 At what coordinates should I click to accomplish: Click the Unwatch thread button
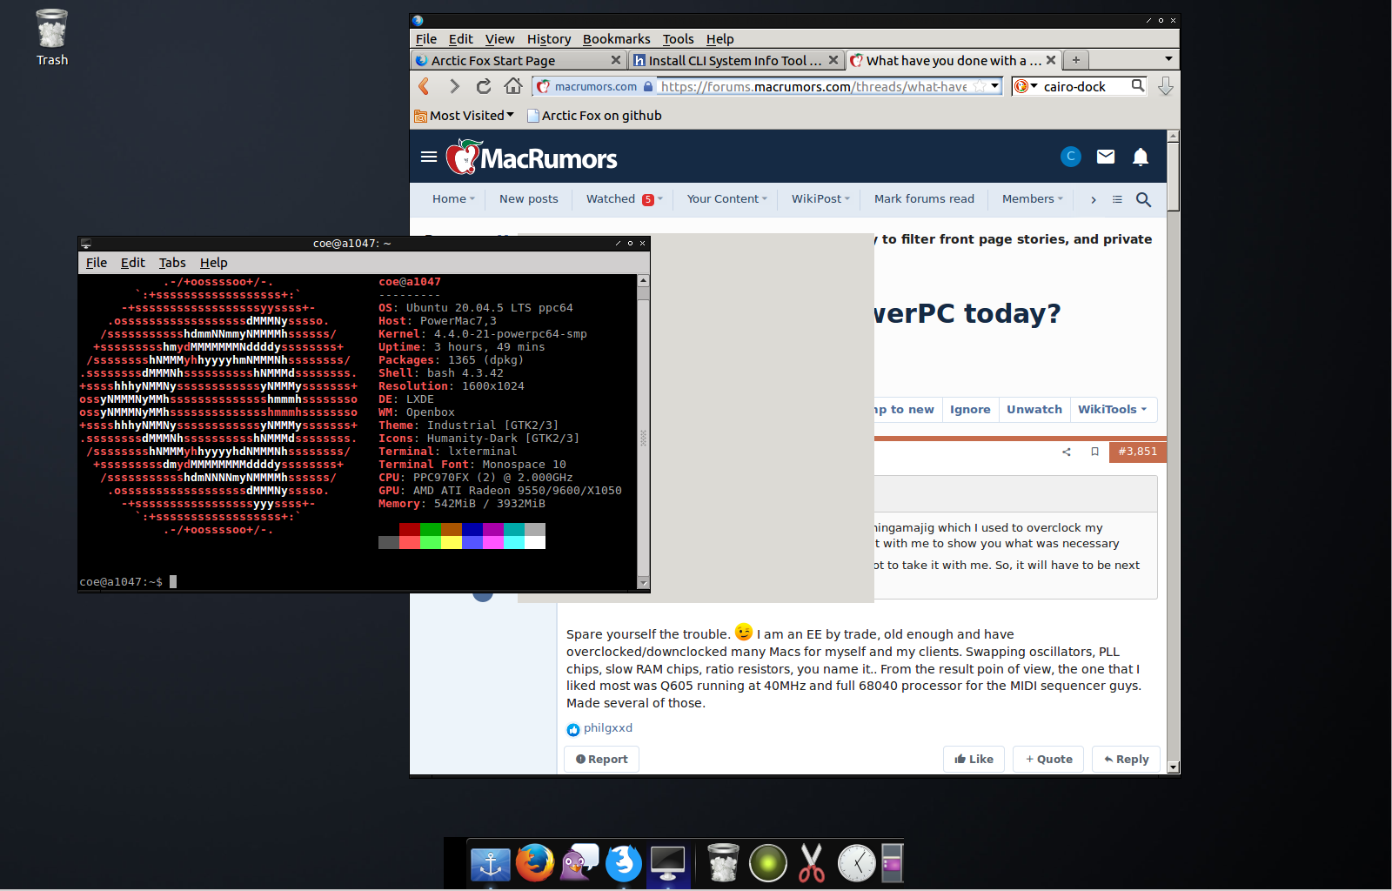tap(1034, 410)
